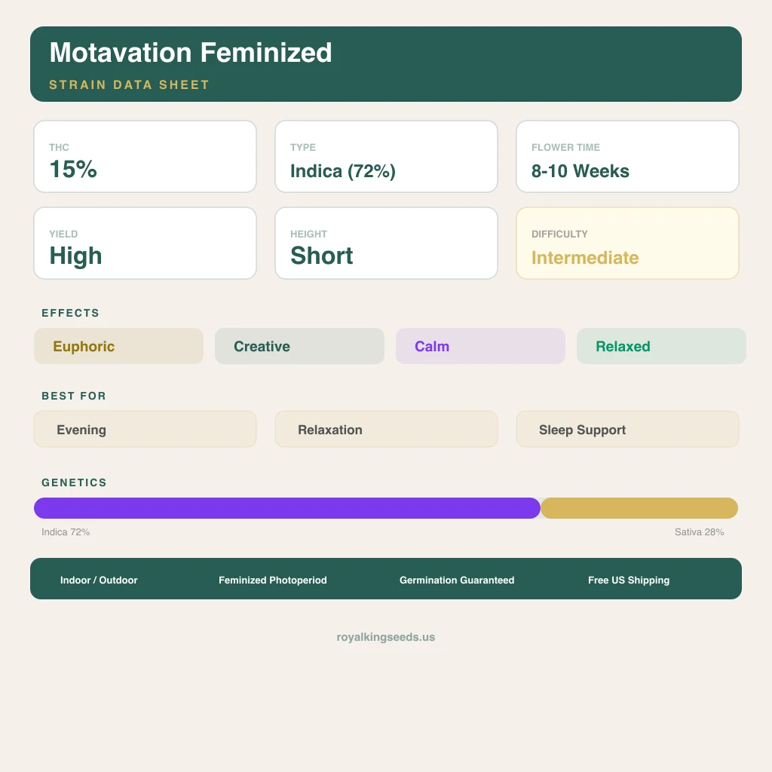This screenshot has width=772, height=772.
Task: Open the royalkingseeds.us link
Action: (x=386, y=637)
